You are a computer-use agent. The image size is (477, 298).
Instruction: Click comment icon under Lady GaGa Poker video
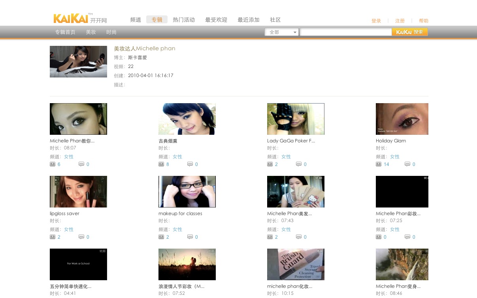click(x=299, y=164)
